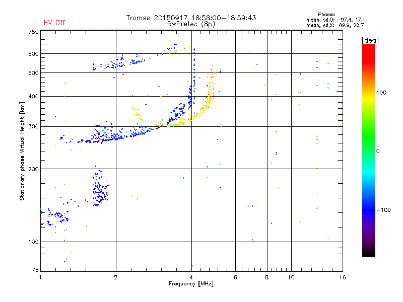Click the colorbar label '0'
403x302 pixels.
coord(378,152)
